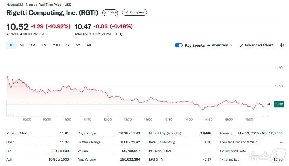Follow Rigetti Computing stock
The width and height of the screenshot is (289, 166).
pyautogui.click(x=110, y=12)
